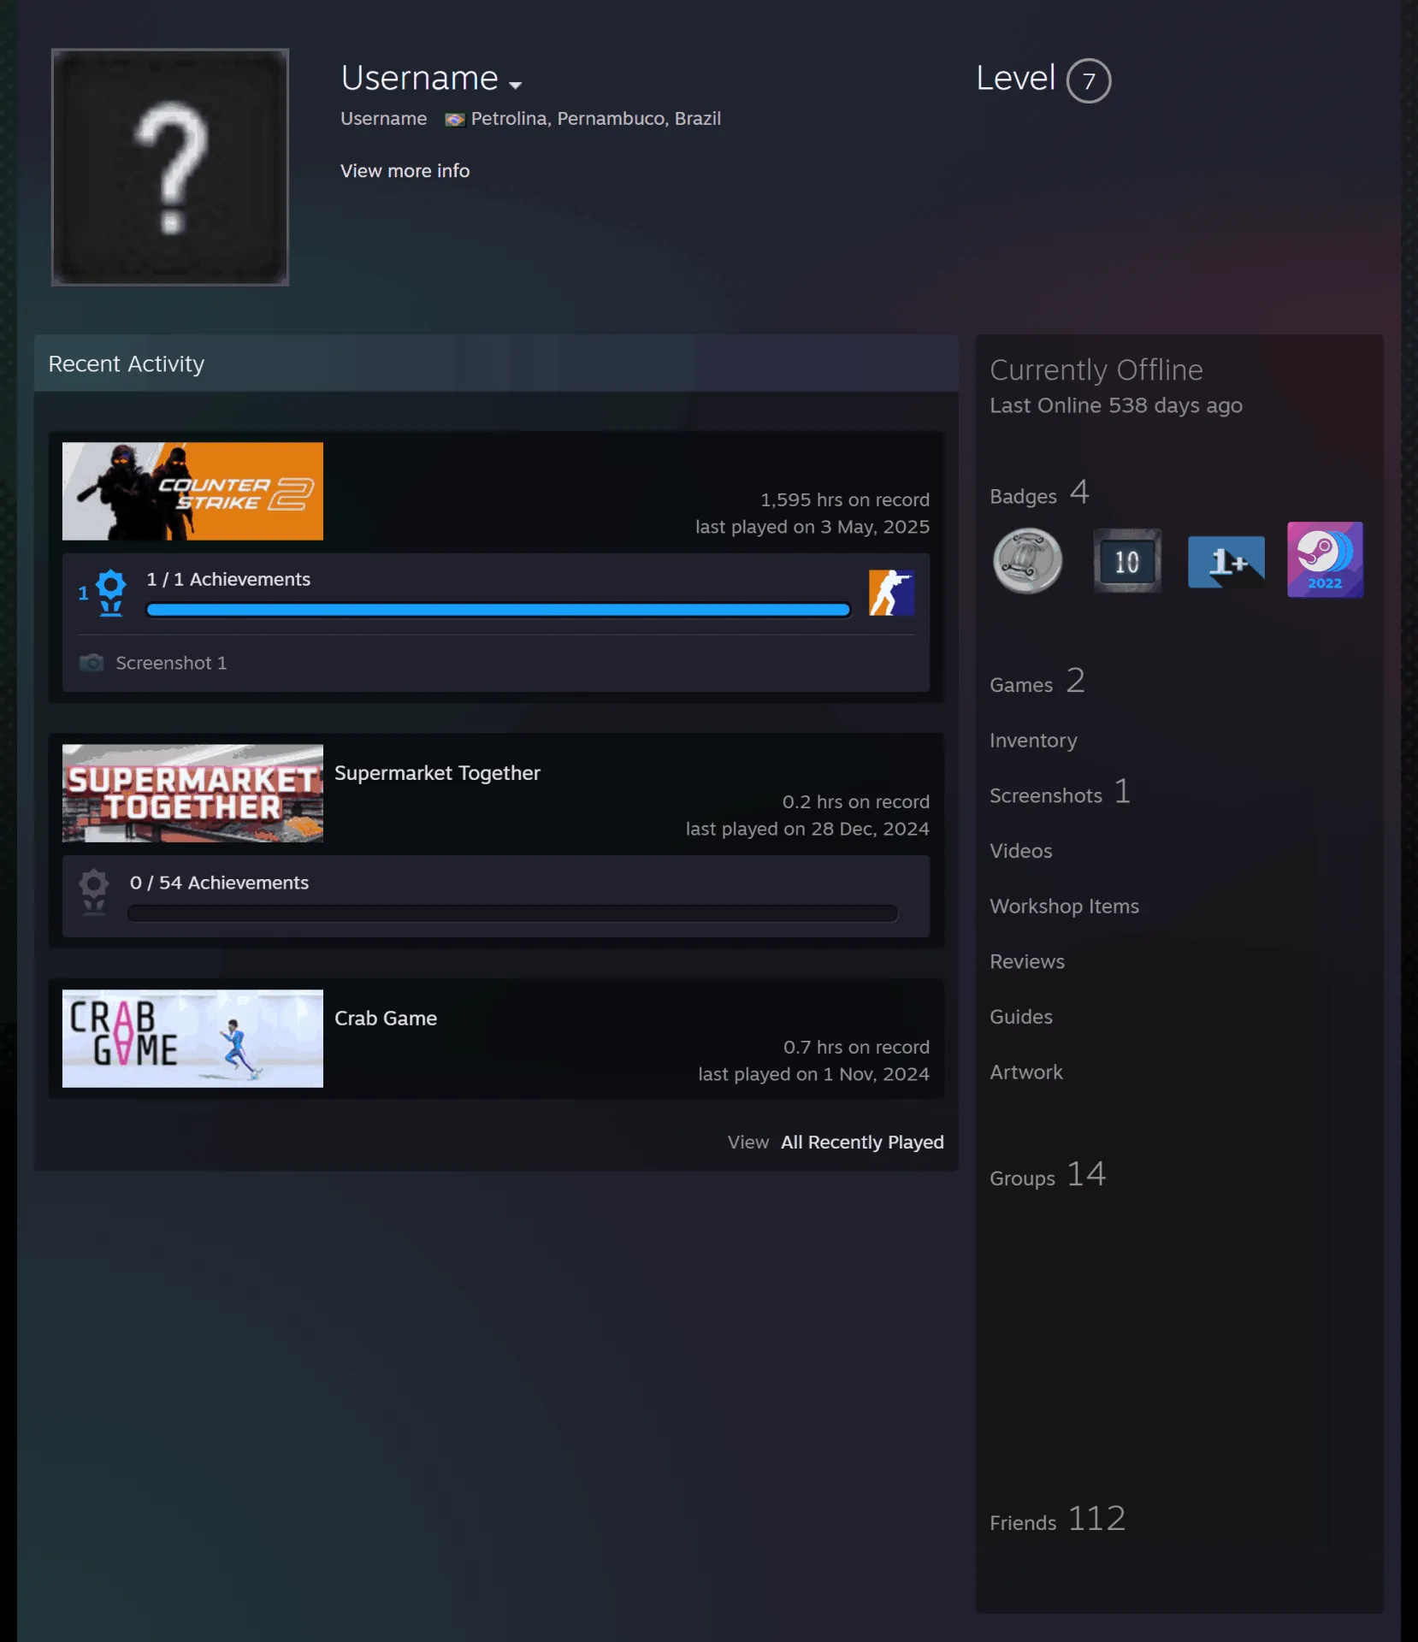Open the Inventory link
The image size is (1418, 1642).
1033,741
